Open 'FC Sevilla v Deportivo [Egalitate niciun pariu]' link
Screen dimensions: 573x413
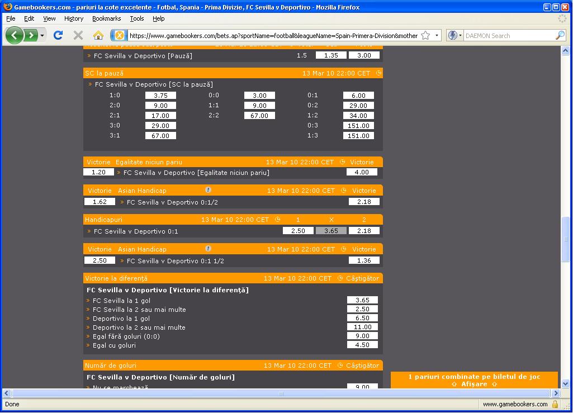[x=196, y=173]
